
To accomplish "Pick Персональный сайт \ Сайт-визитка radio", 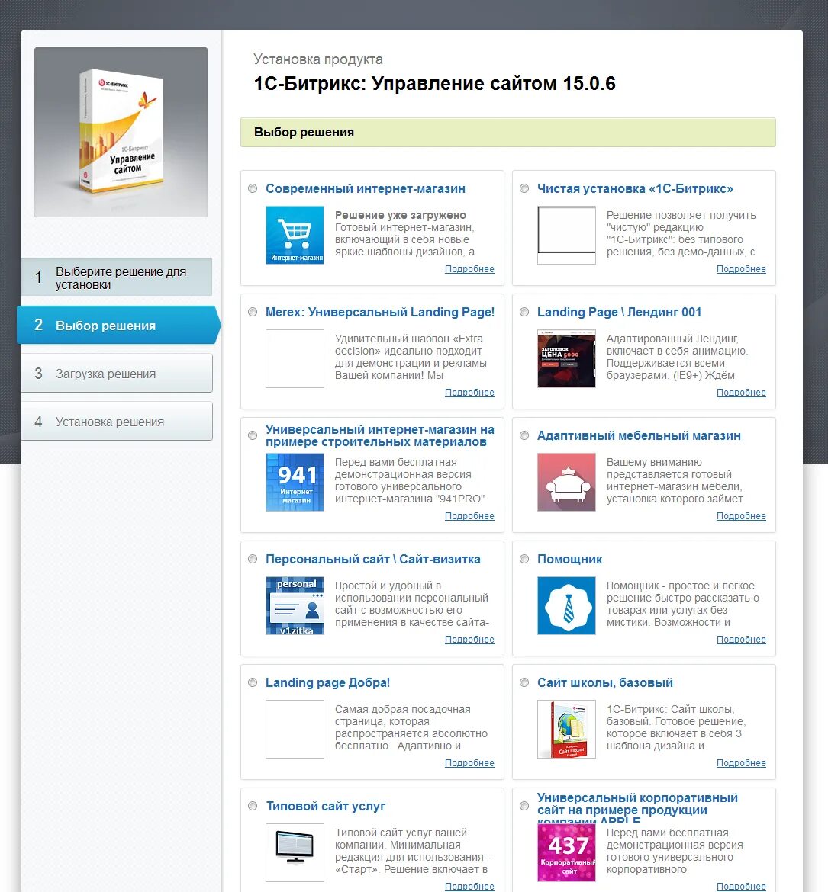I will pyautogui.click(x=253, y=559).
